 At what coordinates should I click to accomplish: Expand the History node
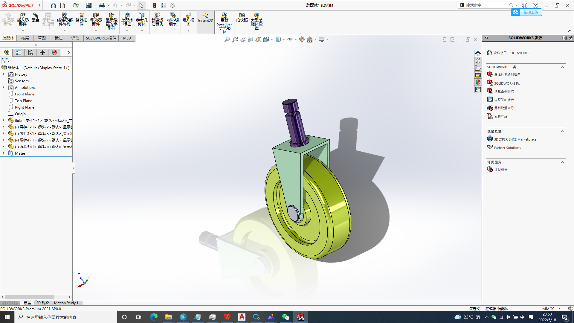pos(4,74)
